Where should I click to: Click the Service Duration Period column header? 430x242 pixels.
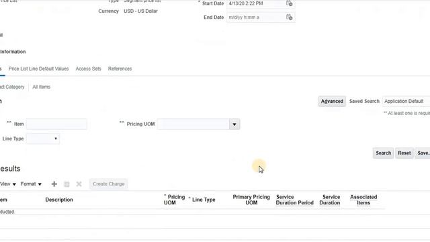pyautogui.click(x=294, y=200)
